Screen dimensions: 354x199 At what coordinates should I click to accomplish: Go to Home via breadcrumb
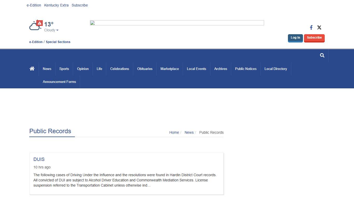point(174,132)
